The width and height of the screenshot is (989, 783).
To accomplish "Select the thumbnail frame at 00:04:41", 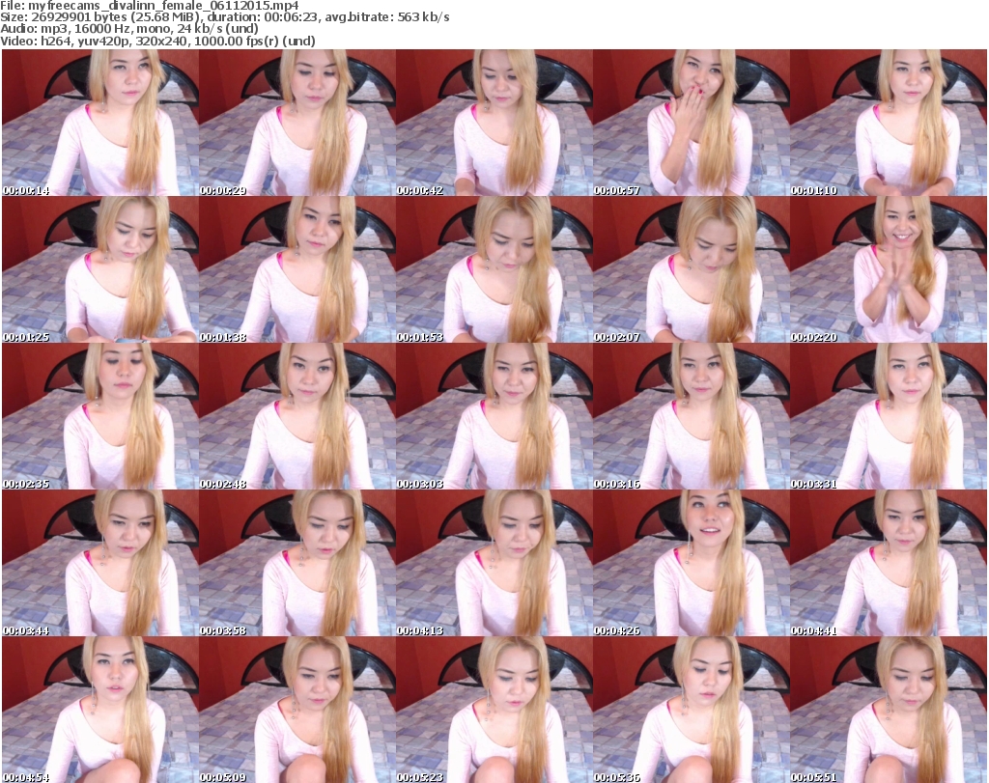I will click(x=889, y=562).
